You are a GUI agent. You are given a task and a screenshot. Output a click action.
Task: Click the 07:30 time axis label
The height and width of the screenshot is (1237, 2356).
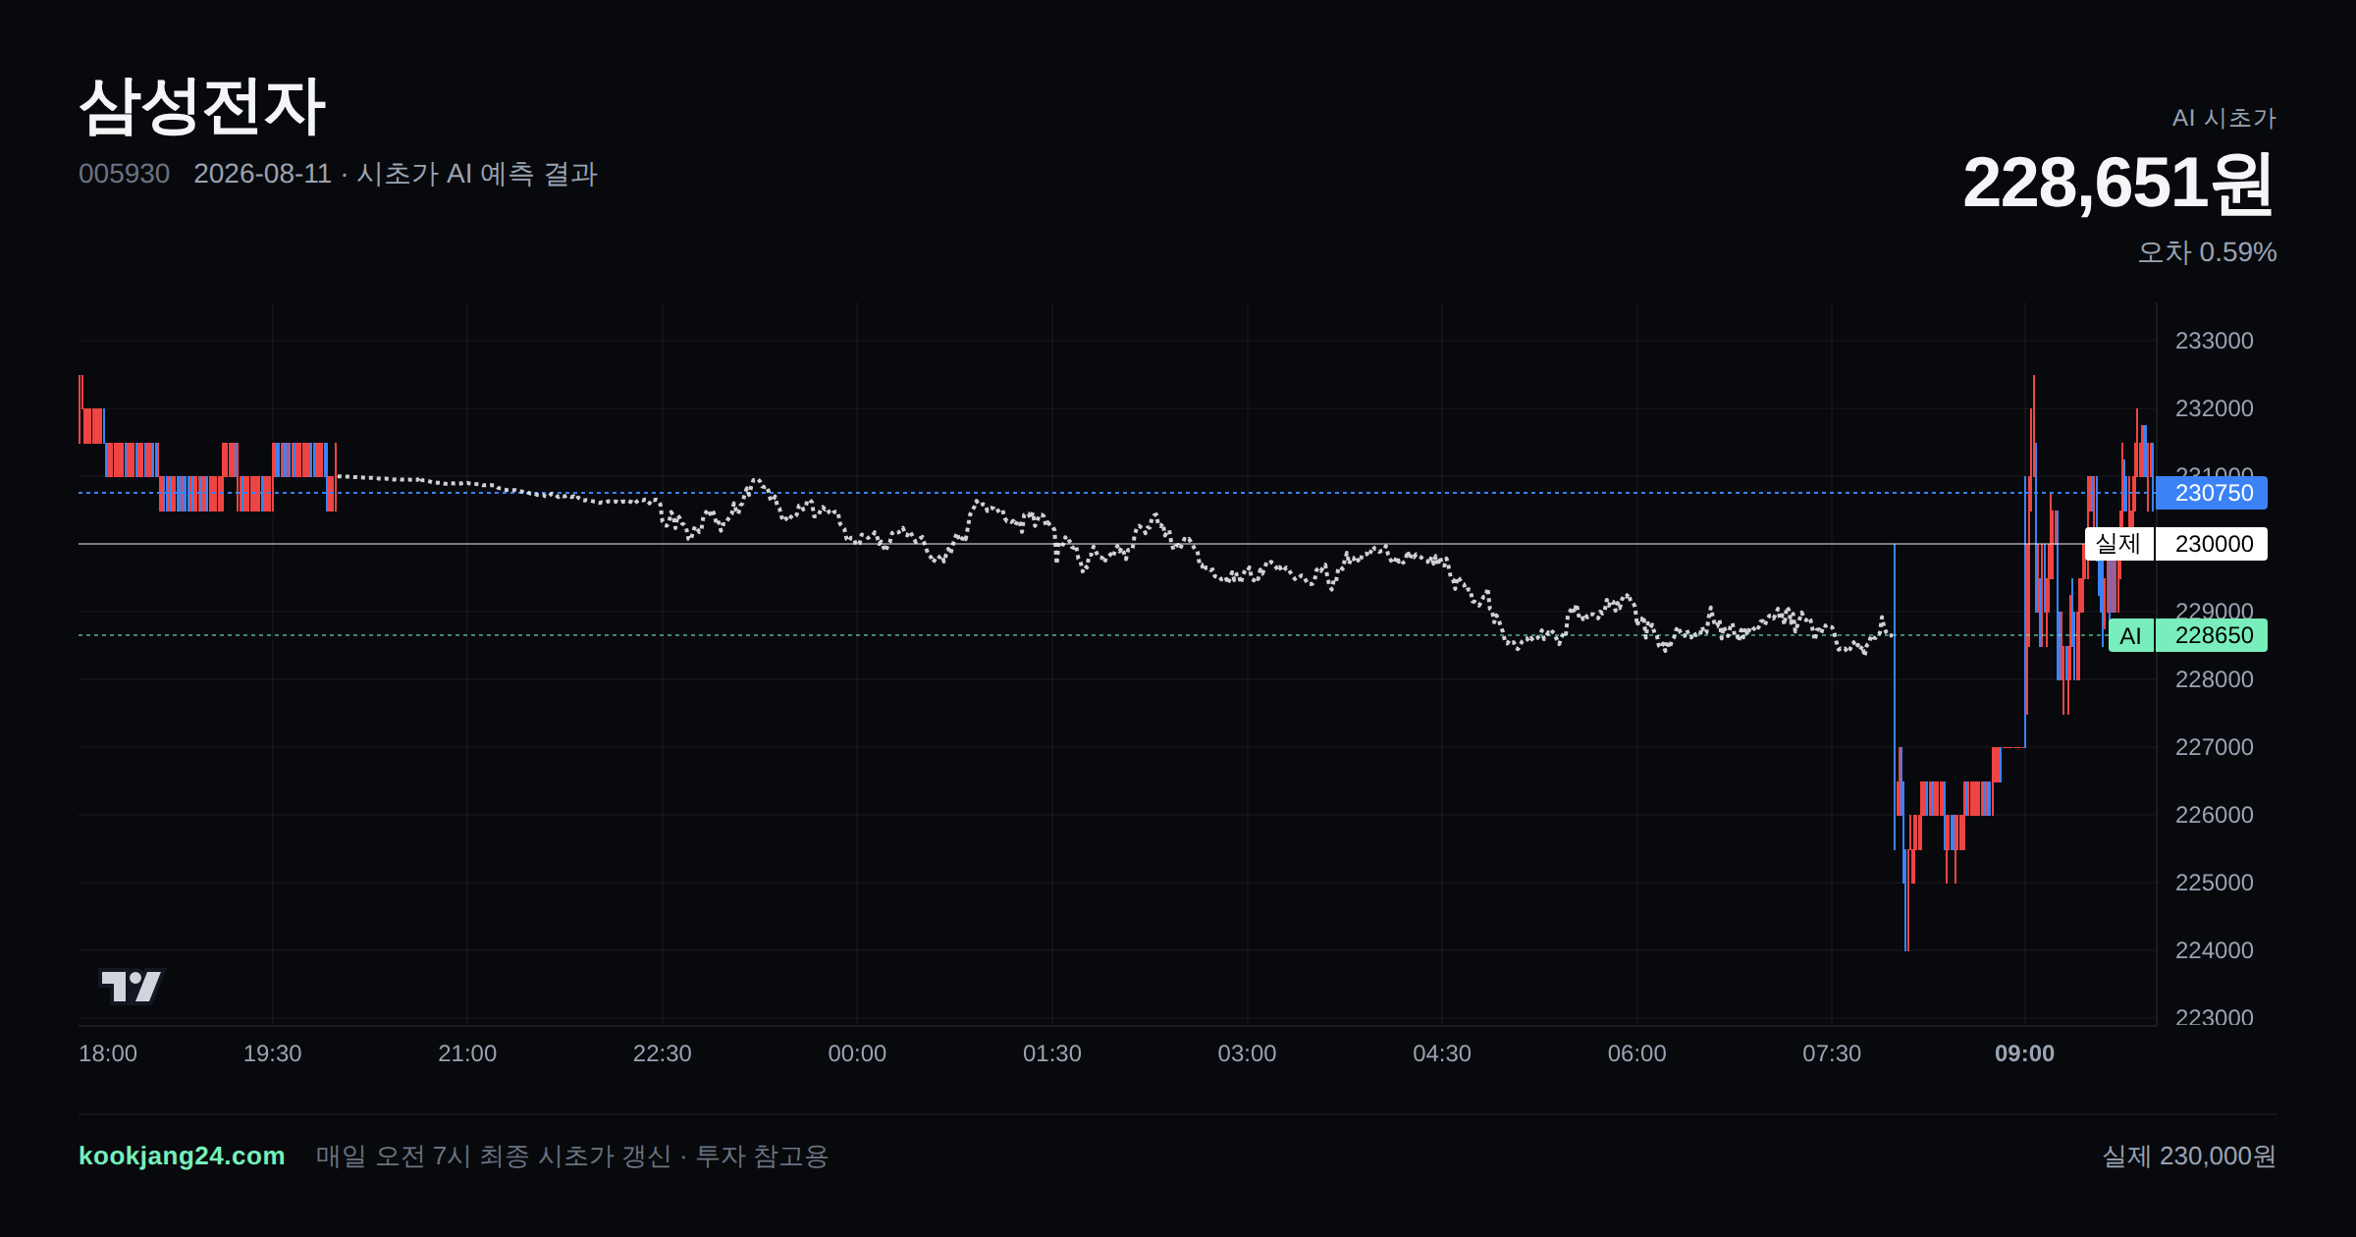click(1832, 1053)
